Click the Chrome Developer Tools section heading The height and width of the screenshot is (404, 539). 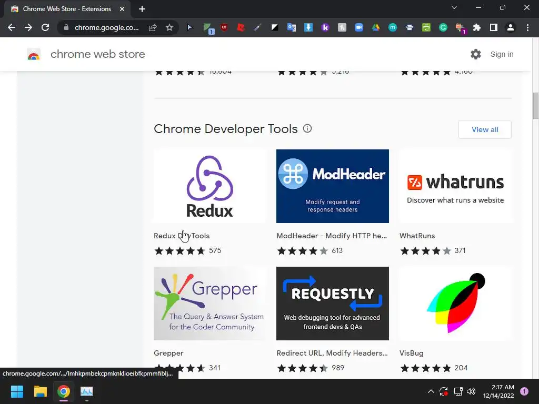coord(225,129)
